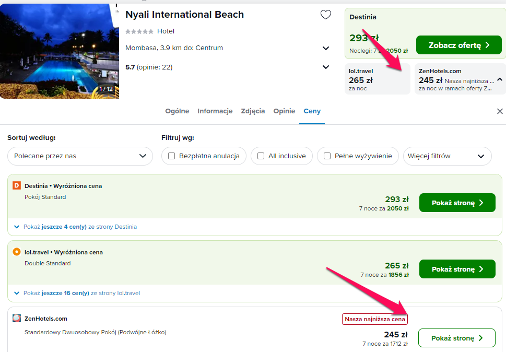Click the 1 / 12 photo counter
This screenshot has height=352, width=506.
106,89
